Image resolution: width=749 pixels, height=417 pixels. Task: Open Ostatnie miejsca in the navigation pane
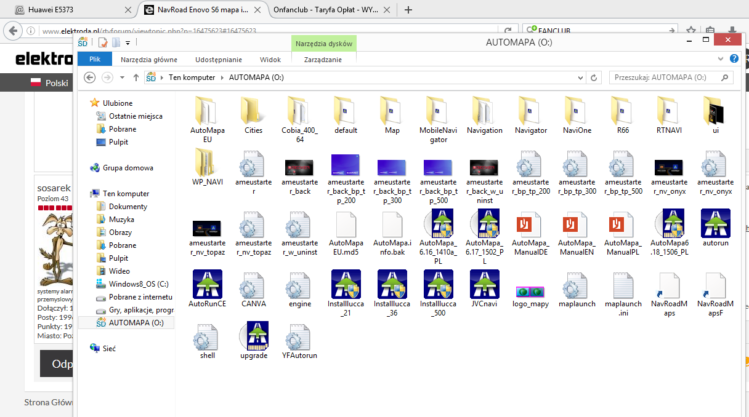[x=136, y=116]
